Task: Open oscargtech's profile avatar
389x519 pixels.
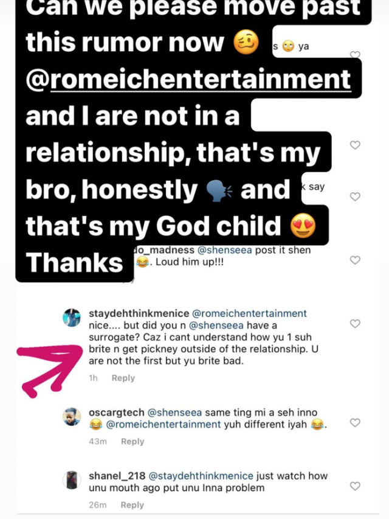Action: click(x=72, y=416)
